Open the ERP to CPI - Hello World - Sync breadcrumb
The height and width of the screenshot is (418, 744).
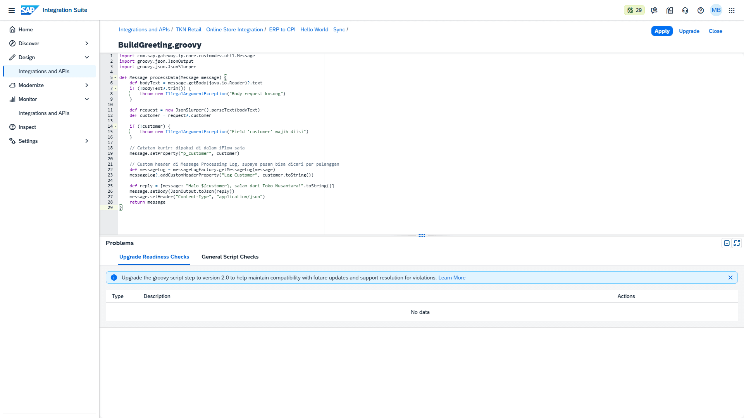[x=307, y=29]
